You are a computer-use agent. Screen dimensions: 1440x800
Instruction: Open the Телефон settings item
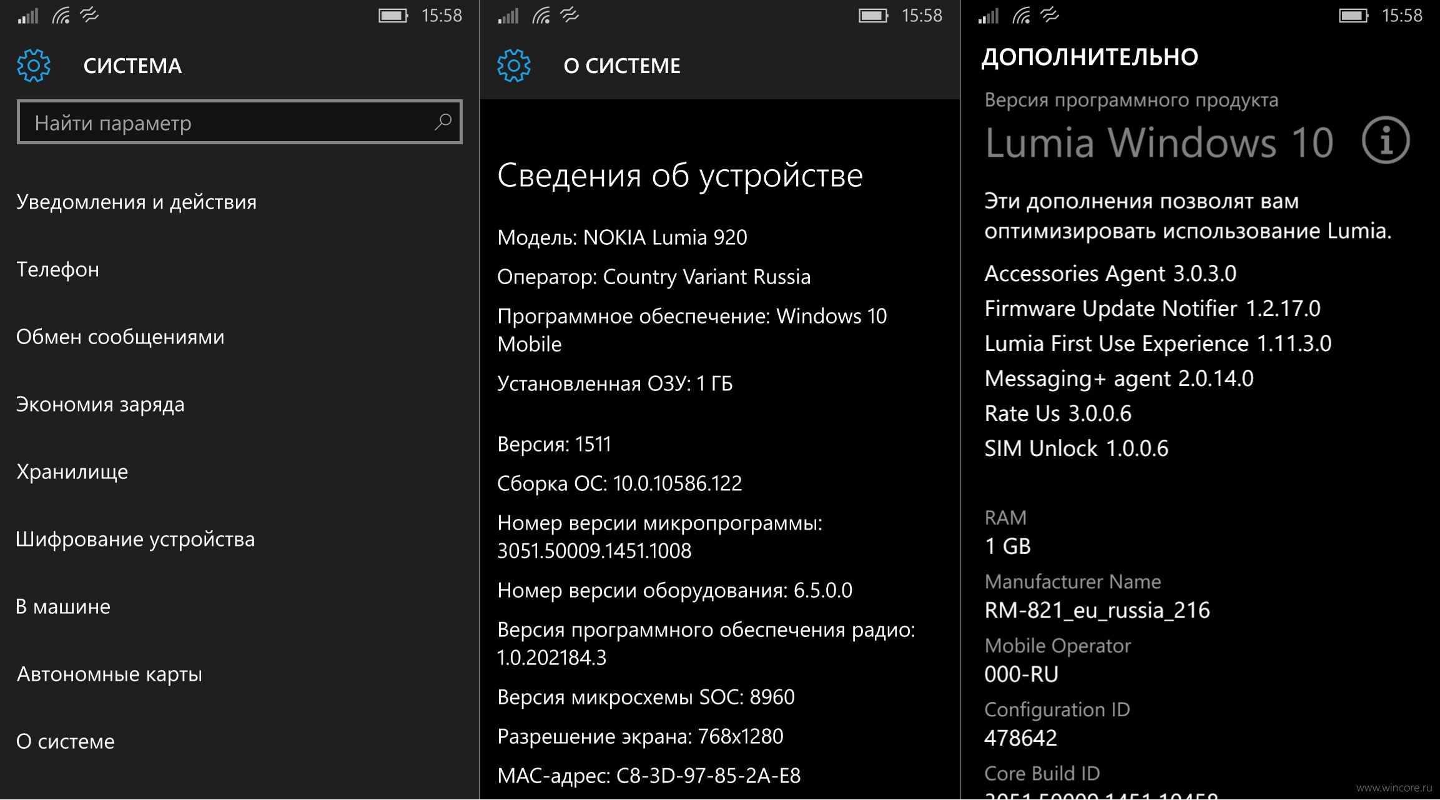point(57,270)
